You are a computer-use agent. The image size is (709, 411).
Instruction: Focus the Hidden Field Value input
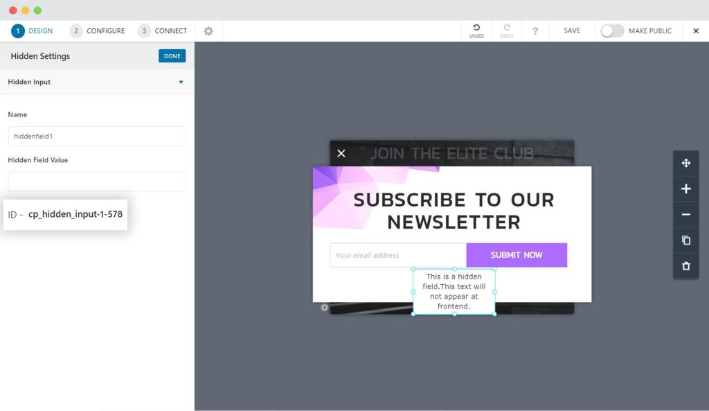(97, 182)
